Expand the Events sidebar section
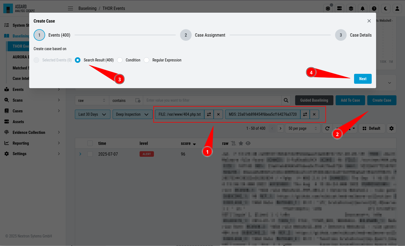This screenshot has height=246, width=405. pos(59,89)
